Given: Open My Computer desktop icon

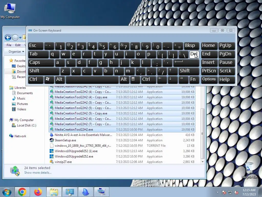Looking at the screenshot, I should coord(10,11).
